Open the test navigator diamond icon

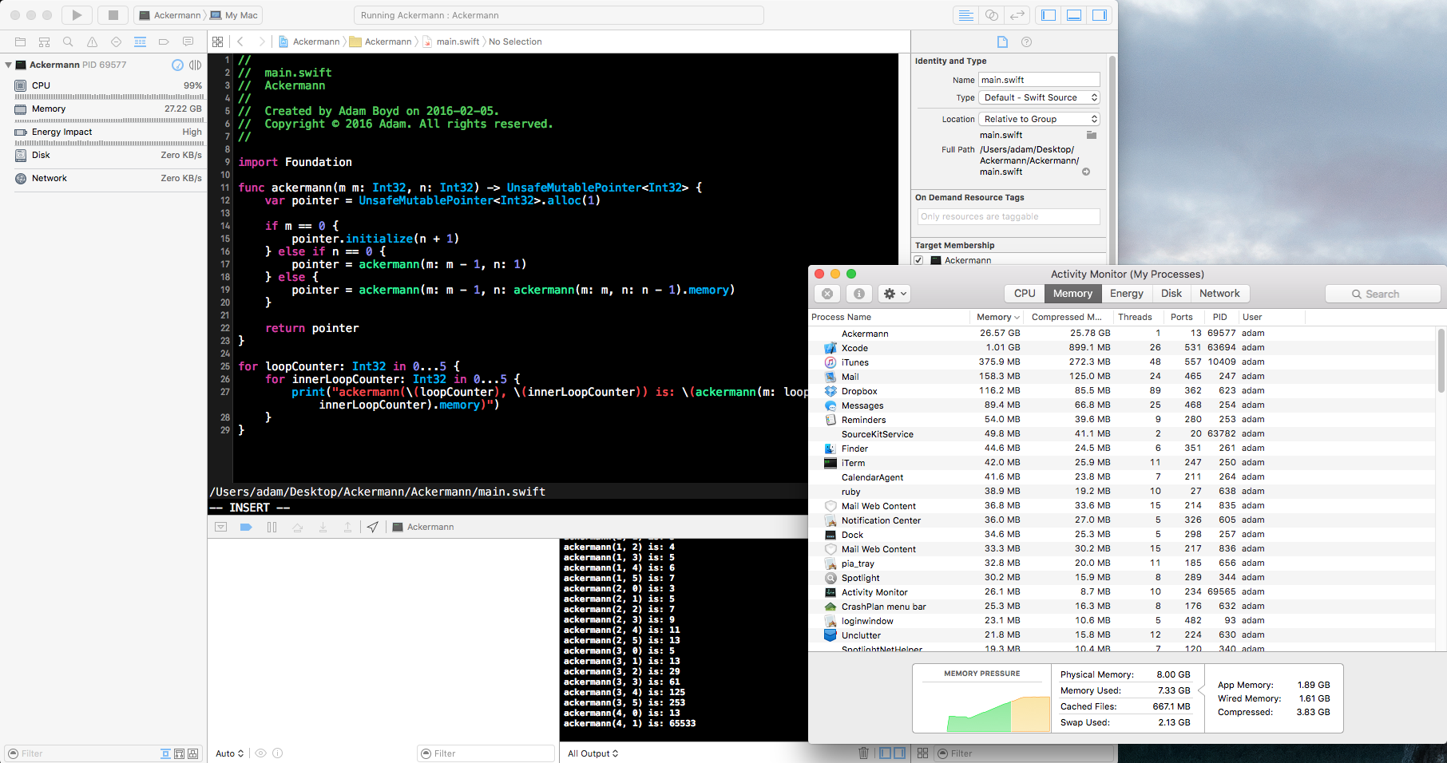(x=116, y=42)
